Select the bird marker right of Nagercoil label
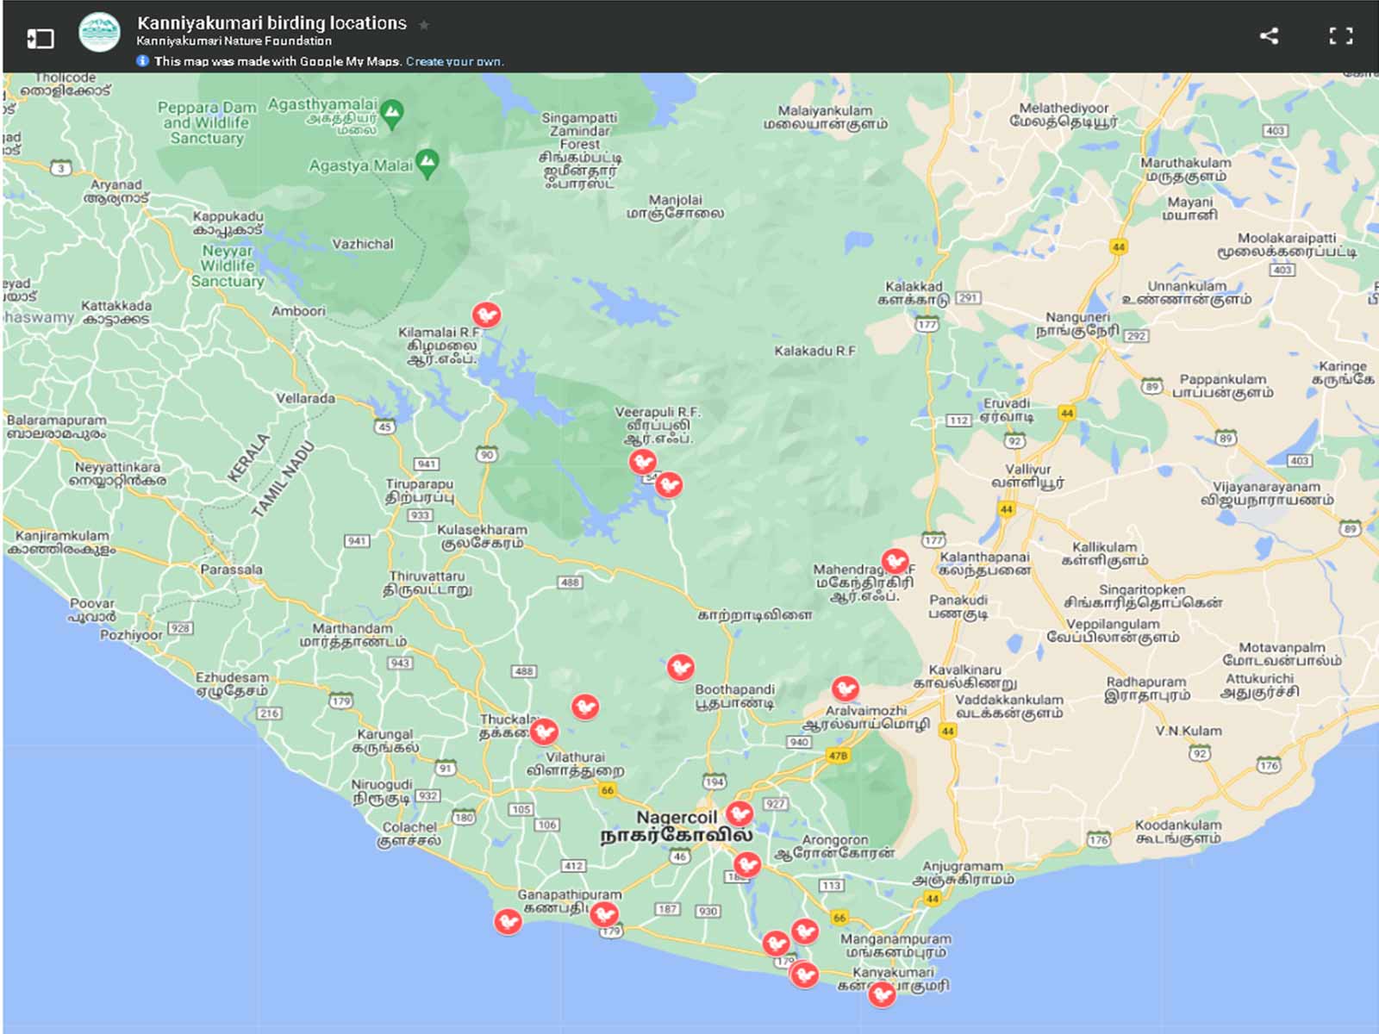 739,813
